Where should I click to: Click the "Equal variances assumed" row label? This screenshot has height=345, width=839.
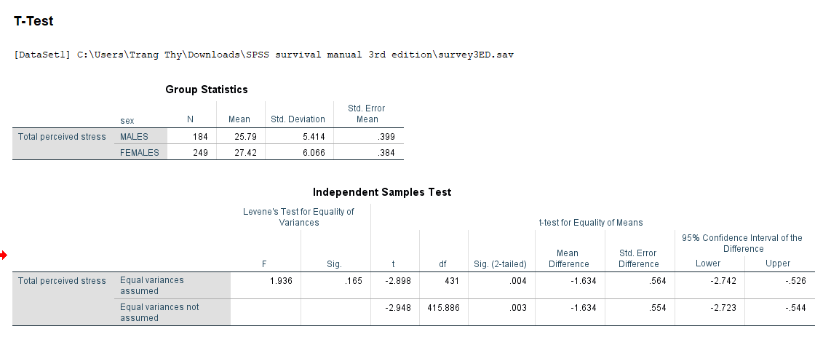point(152,285)
